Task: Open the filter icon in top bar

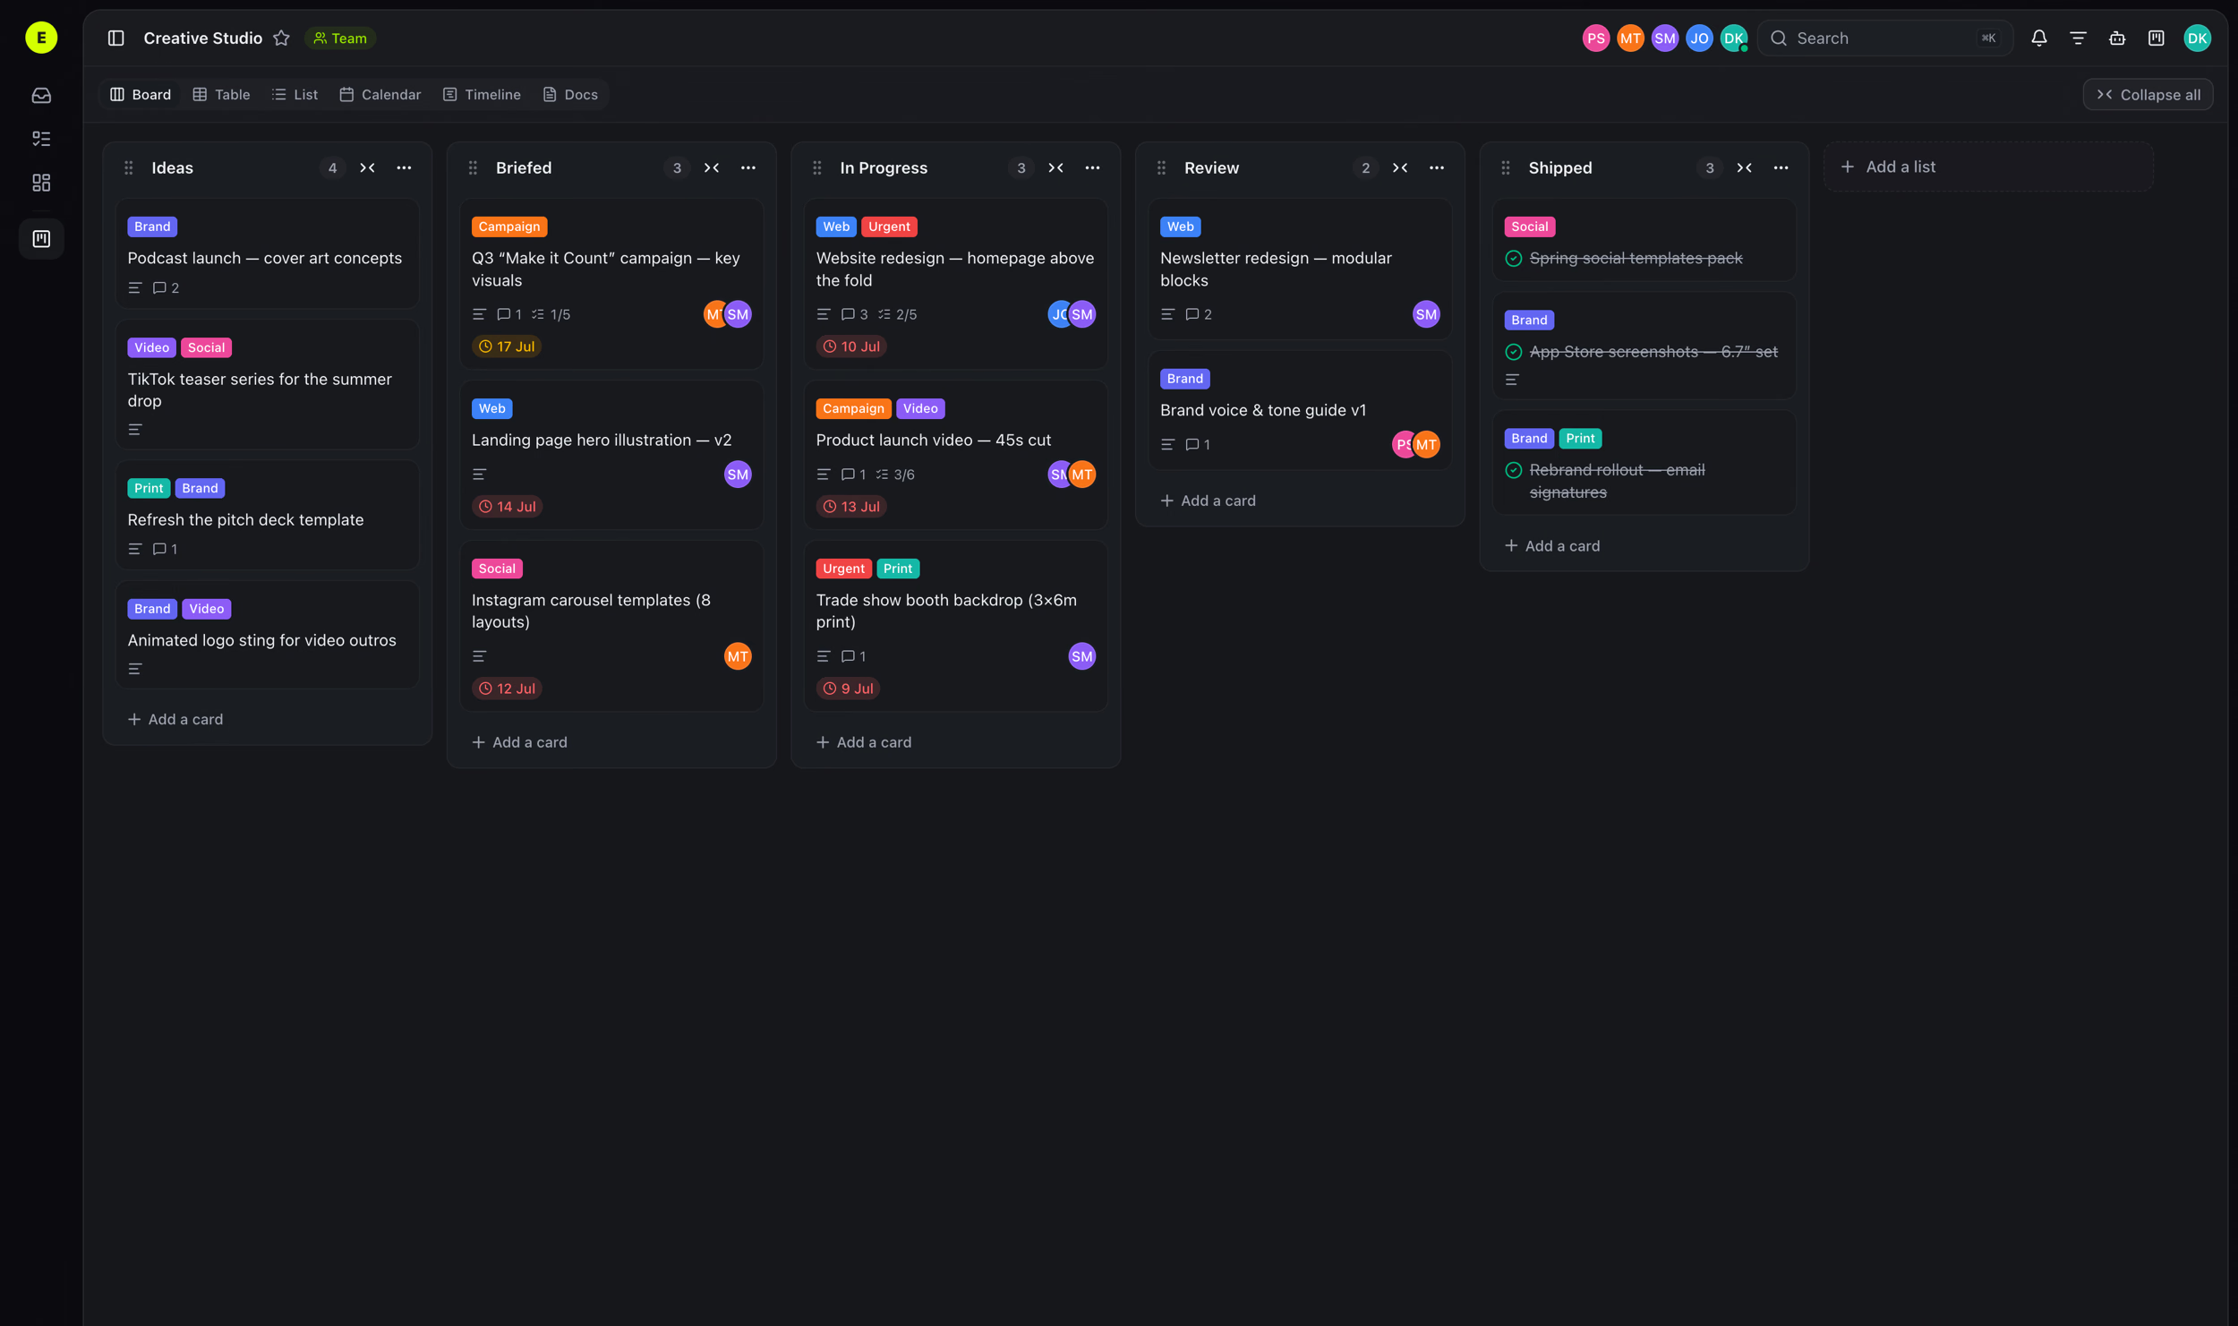Action: coord(2078,38)
